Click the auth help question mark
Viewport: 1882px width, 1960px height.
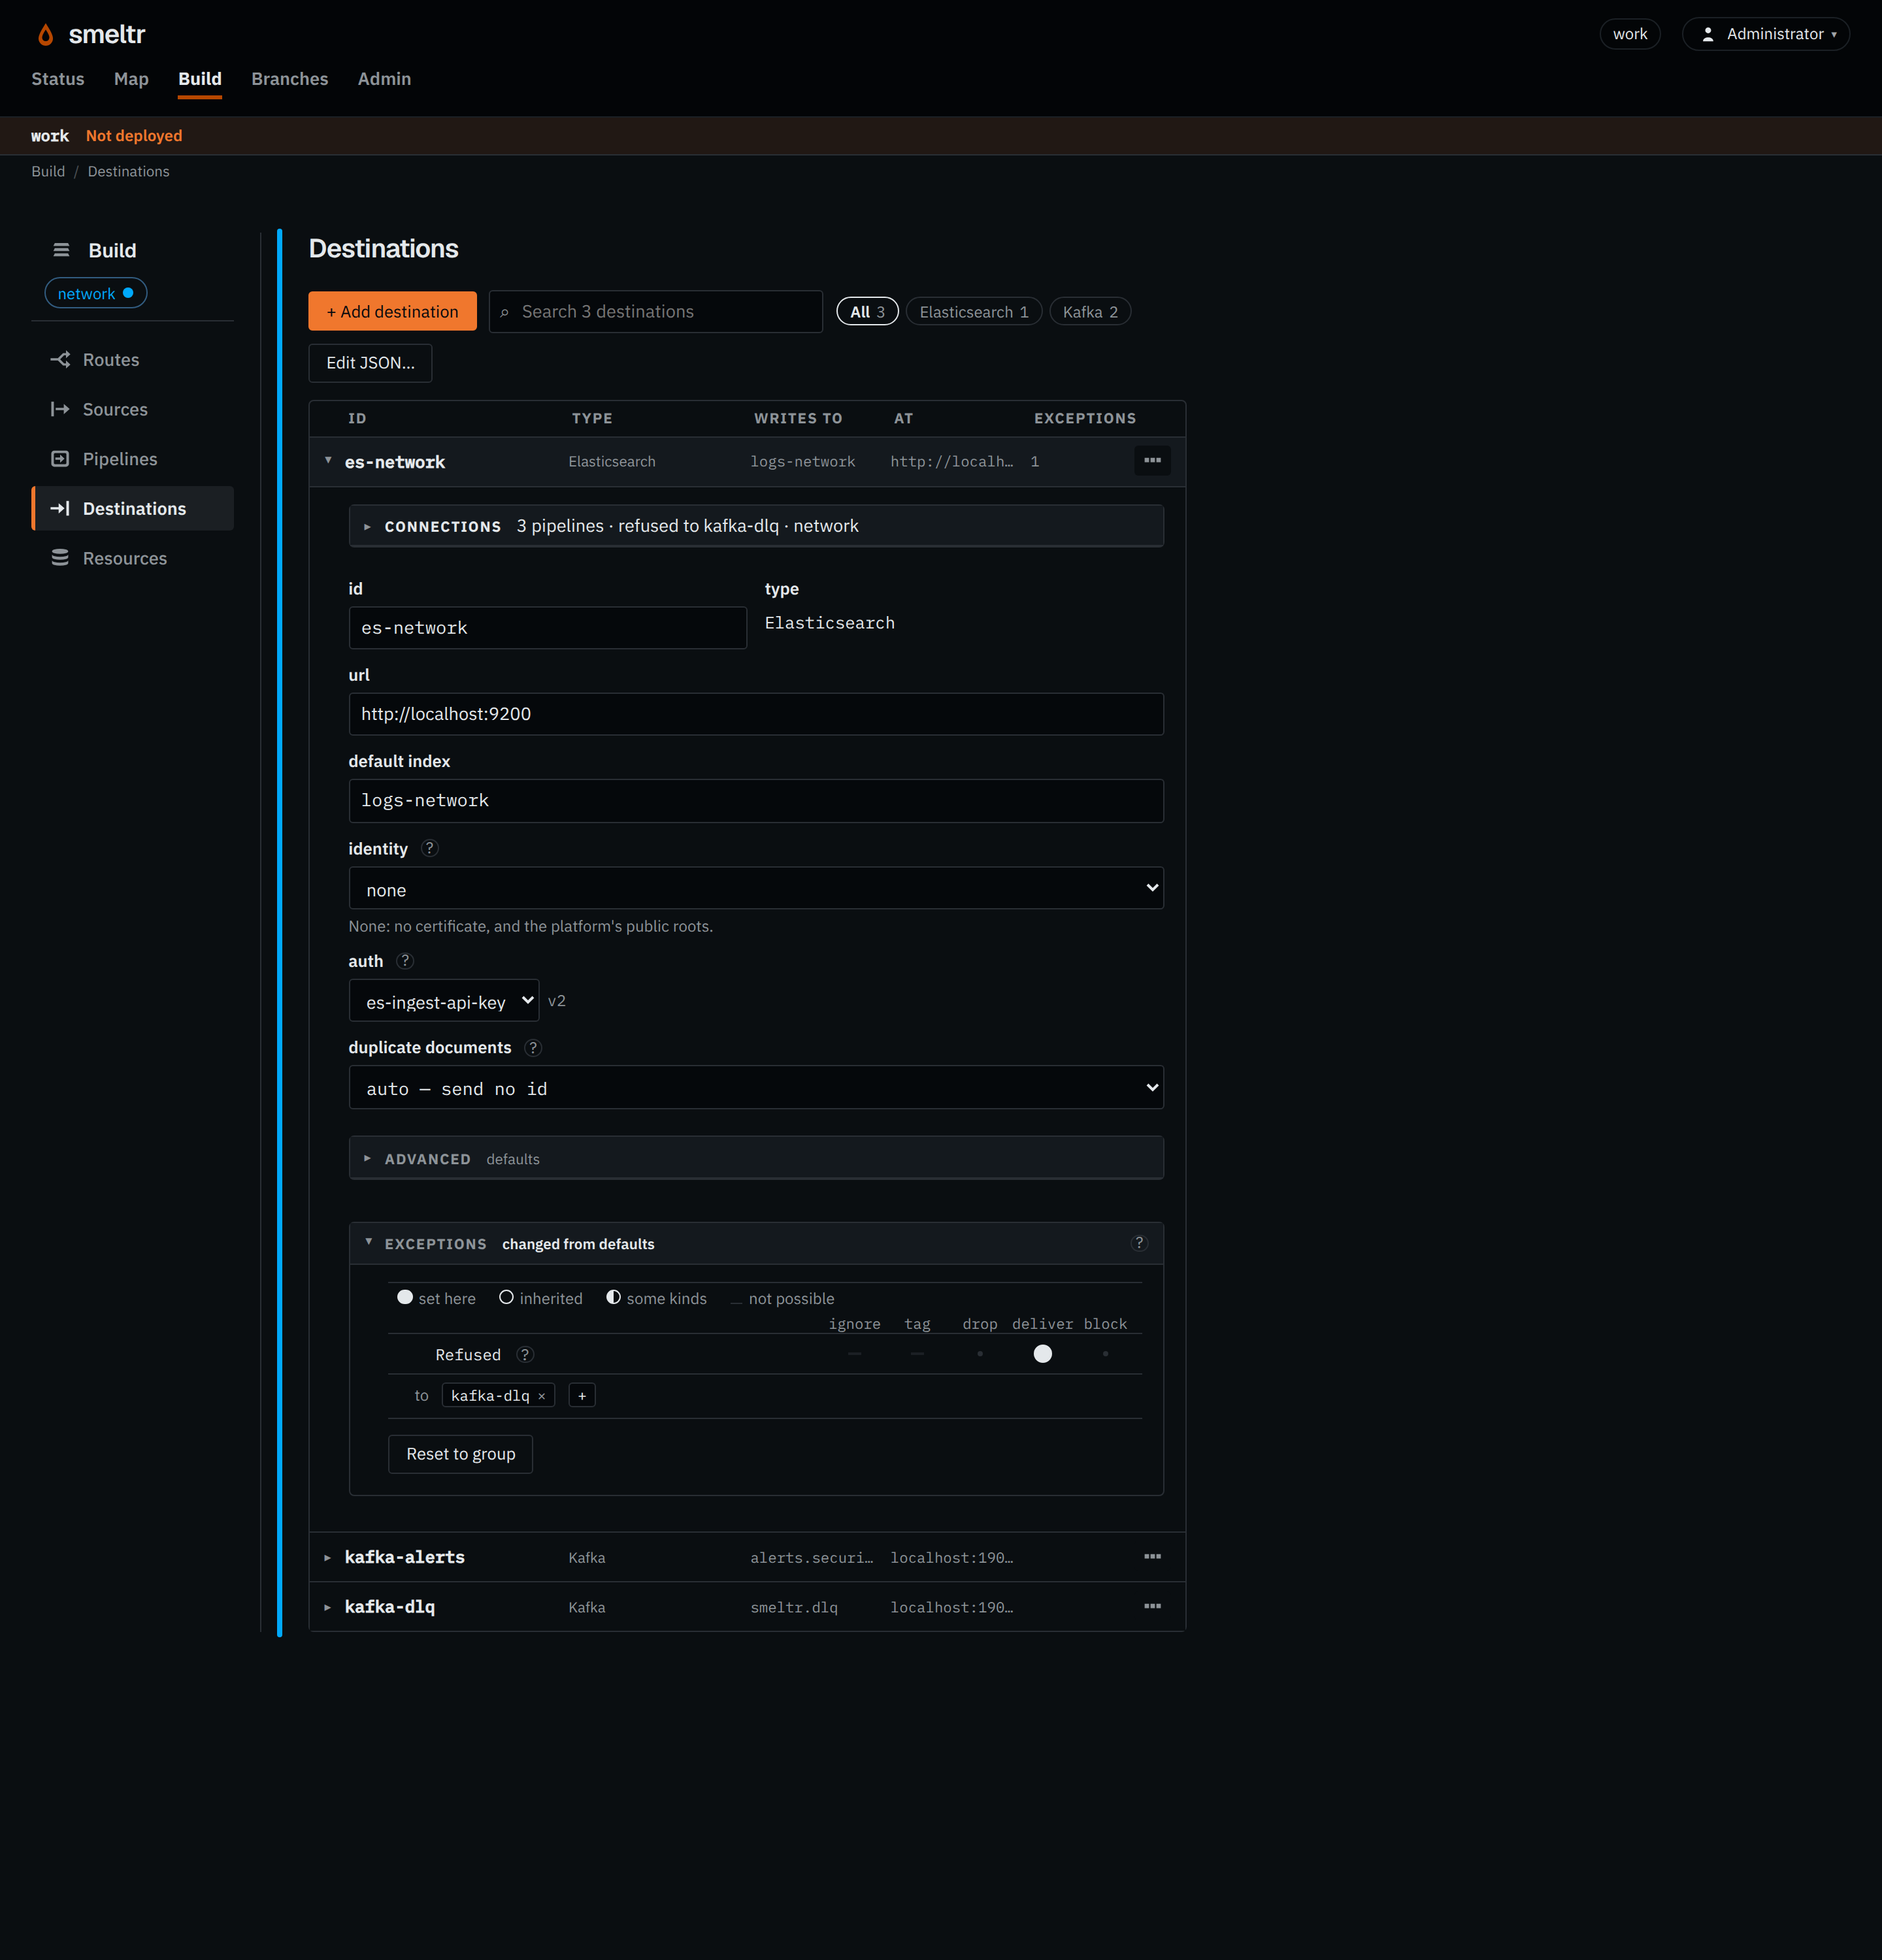pos(405,961)
